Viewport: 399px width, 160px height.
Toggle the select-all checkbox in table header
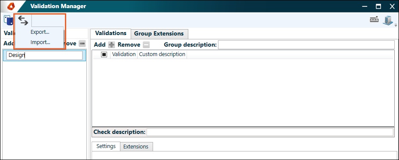pos(104,54)
